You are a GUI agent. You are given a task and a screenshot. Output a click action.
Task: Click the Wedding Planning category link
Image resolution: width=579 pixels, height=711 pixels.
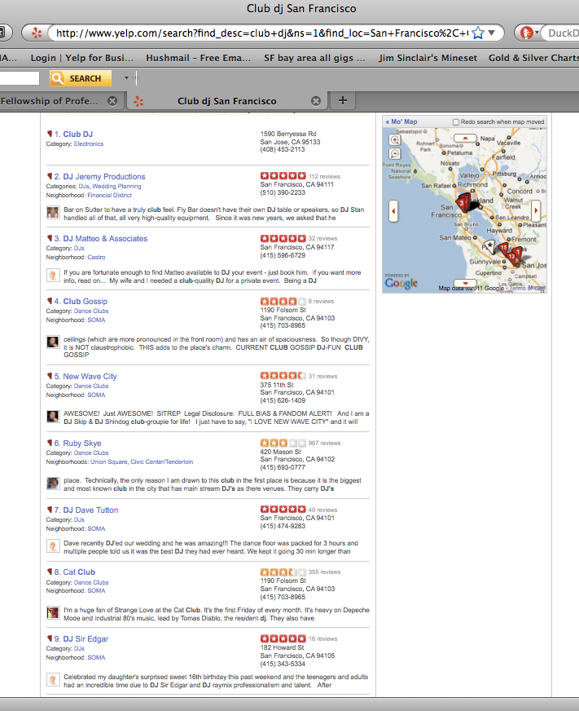[117, 187]
